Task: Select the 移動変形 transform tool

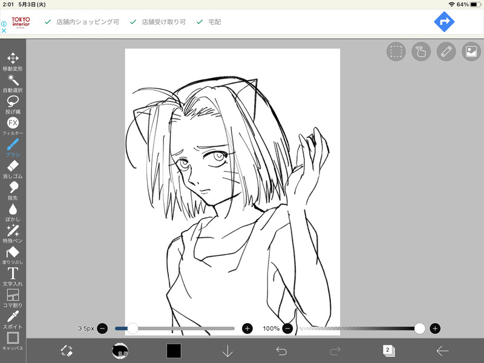Action: pyautogui.click(x=13, y=62)
